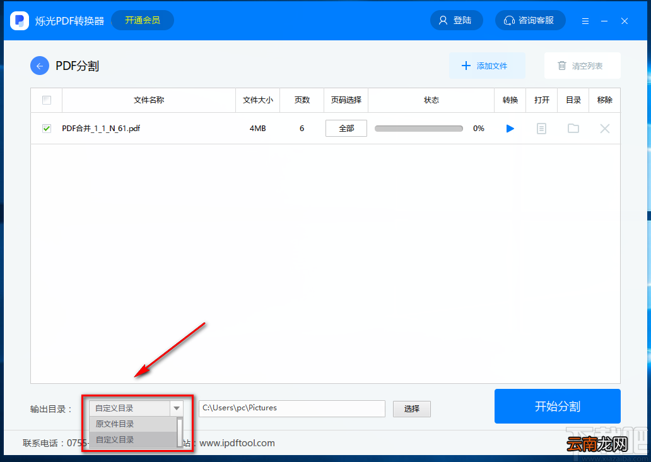Remove PDF合并_1_1_N_61.pdf with X icon
This screenshot has height=462, width=651.
point(605,129)
